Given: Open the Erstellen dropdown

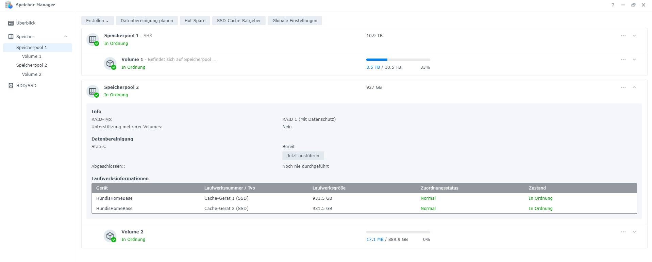Looking at the screenshot, I should 97,21.
